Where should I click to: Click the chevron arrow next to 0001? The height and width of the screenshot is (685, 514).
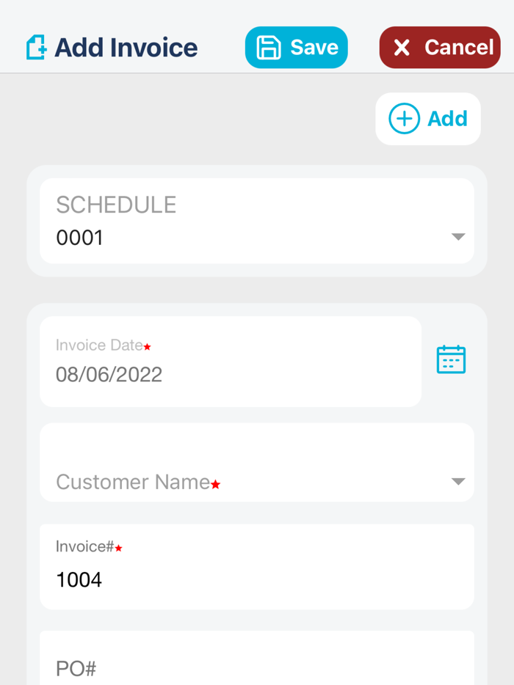(x=458, y=236)
